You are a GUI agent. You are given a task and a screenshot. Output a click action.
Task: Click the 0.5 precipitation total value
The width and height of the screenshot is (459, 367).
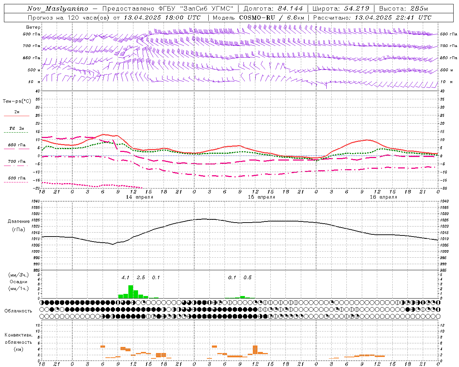(x=247, y=278)
